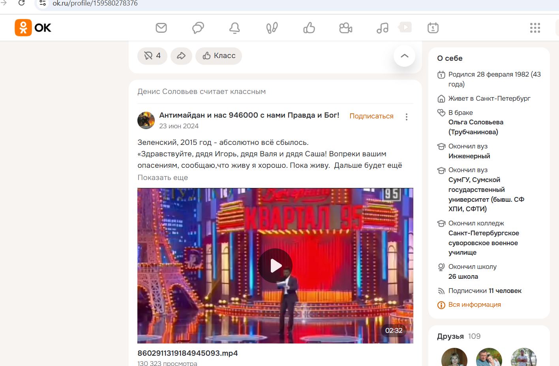559x366 pixels.
Task: Open the Notifications bell icon
Action: [x=235, y=28]
